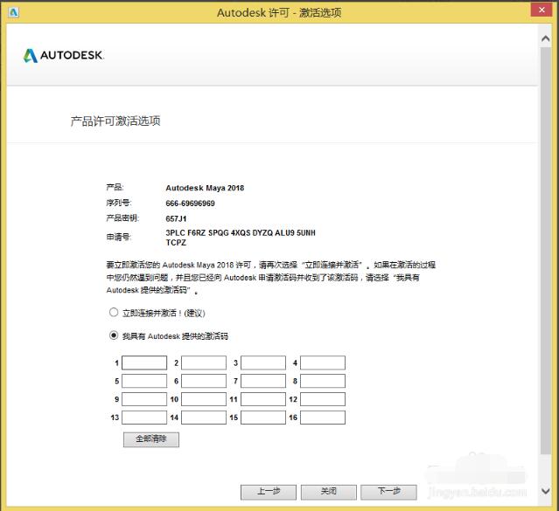This screenshot has width=559, height=511.
Task: Click the Autodesk logo in header
Action: pos(64,55)
